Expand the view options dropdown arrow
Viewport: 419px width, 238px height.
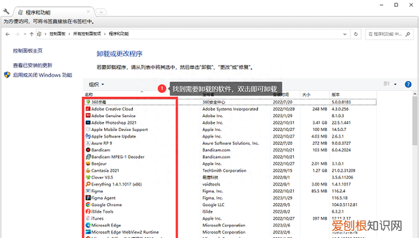click(395, 84)
